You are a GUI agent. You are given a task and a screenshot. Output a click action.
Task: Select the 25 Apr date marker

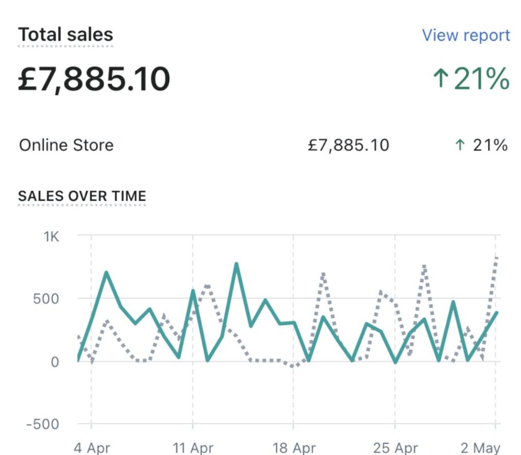pos(395,447)
